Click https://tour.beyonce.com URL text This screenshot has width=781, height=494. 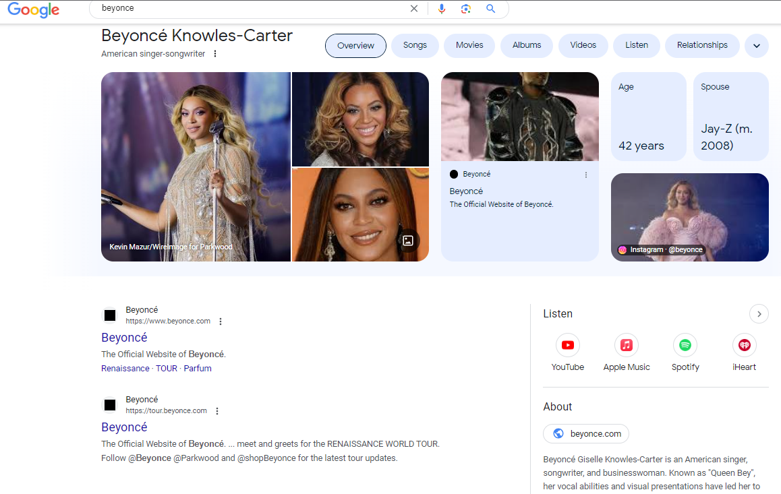click(x=166, y=411)
